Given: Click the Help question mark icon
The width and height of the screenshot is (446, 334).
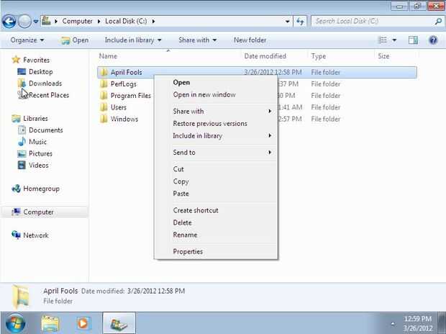Looking at the screenshot, I should click(x=433, y=40).
